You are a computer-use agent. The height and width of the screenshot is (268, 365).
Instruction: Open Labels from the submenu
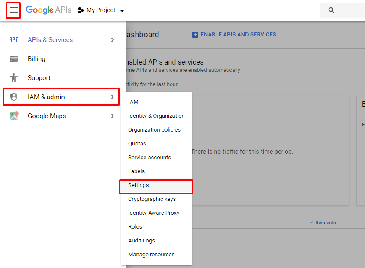[x=156, y=171]
